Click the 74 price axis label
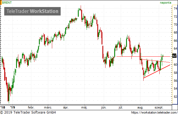This screenshot has width=178, height=115. [175, 8]
